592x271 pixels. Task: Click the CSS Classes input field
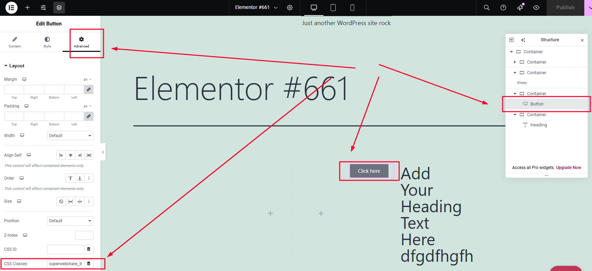(x=66, y=264)
